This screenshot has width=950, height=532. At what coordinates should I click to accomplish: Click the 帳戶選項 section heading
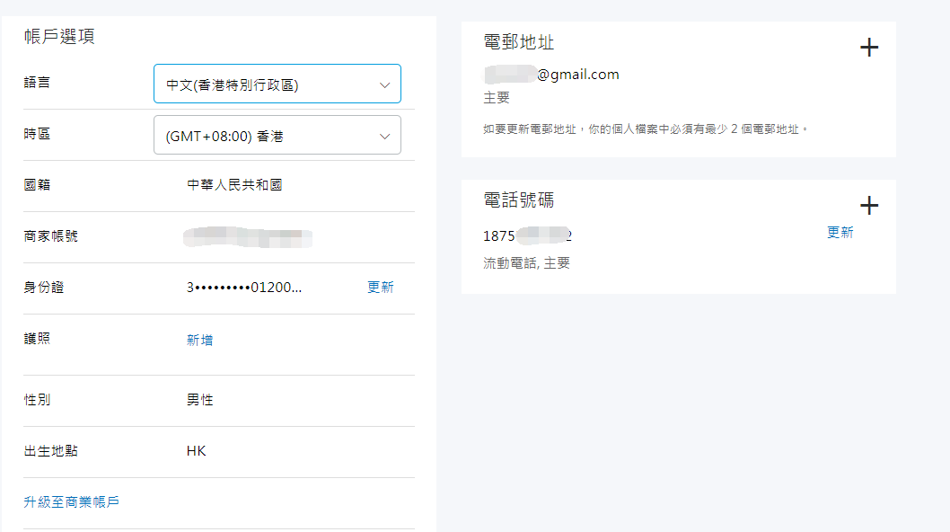click(60, 37)
